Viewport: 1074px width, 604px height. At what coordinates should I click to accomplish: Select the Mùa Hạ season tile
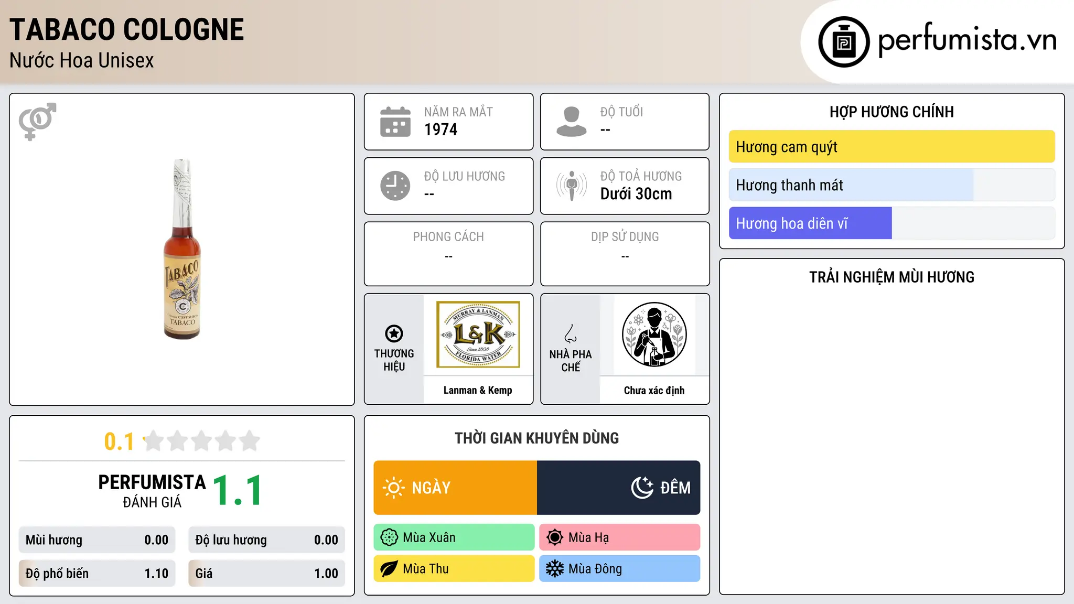[620, 537]
